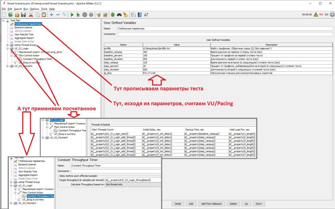
Task: Click the 'step_percent' name cell
Action: [x=123, y=66]
